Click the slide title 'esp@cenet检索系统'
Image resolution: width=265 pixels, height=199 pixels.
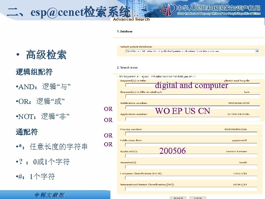click(x=81, y=12)
